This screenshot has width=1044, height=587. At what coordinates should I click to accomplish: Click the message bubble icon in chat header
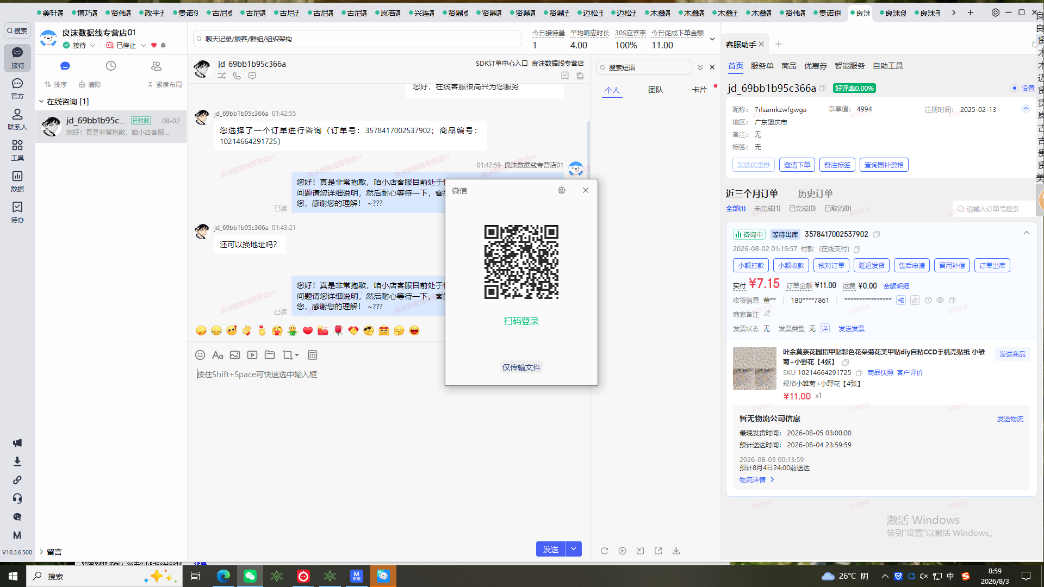pyautogui.click(x=252, y=76)
